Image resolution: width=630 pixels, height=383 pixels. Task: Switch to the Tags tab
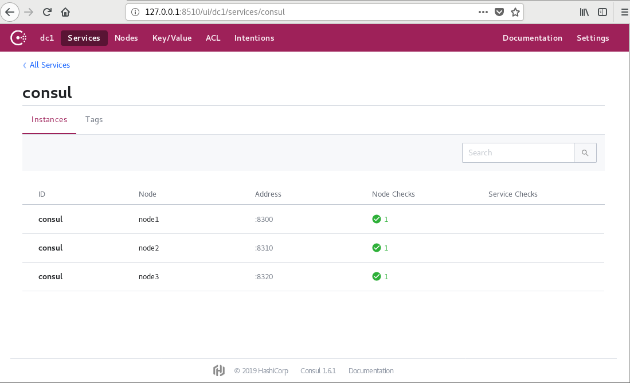94,119
